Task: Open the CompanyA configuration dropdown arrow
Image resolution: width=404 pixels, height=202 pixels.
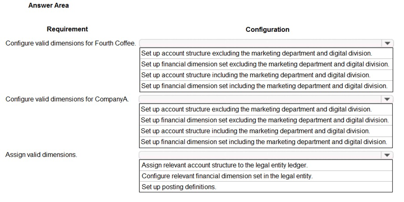Action: tap(387, 99)
